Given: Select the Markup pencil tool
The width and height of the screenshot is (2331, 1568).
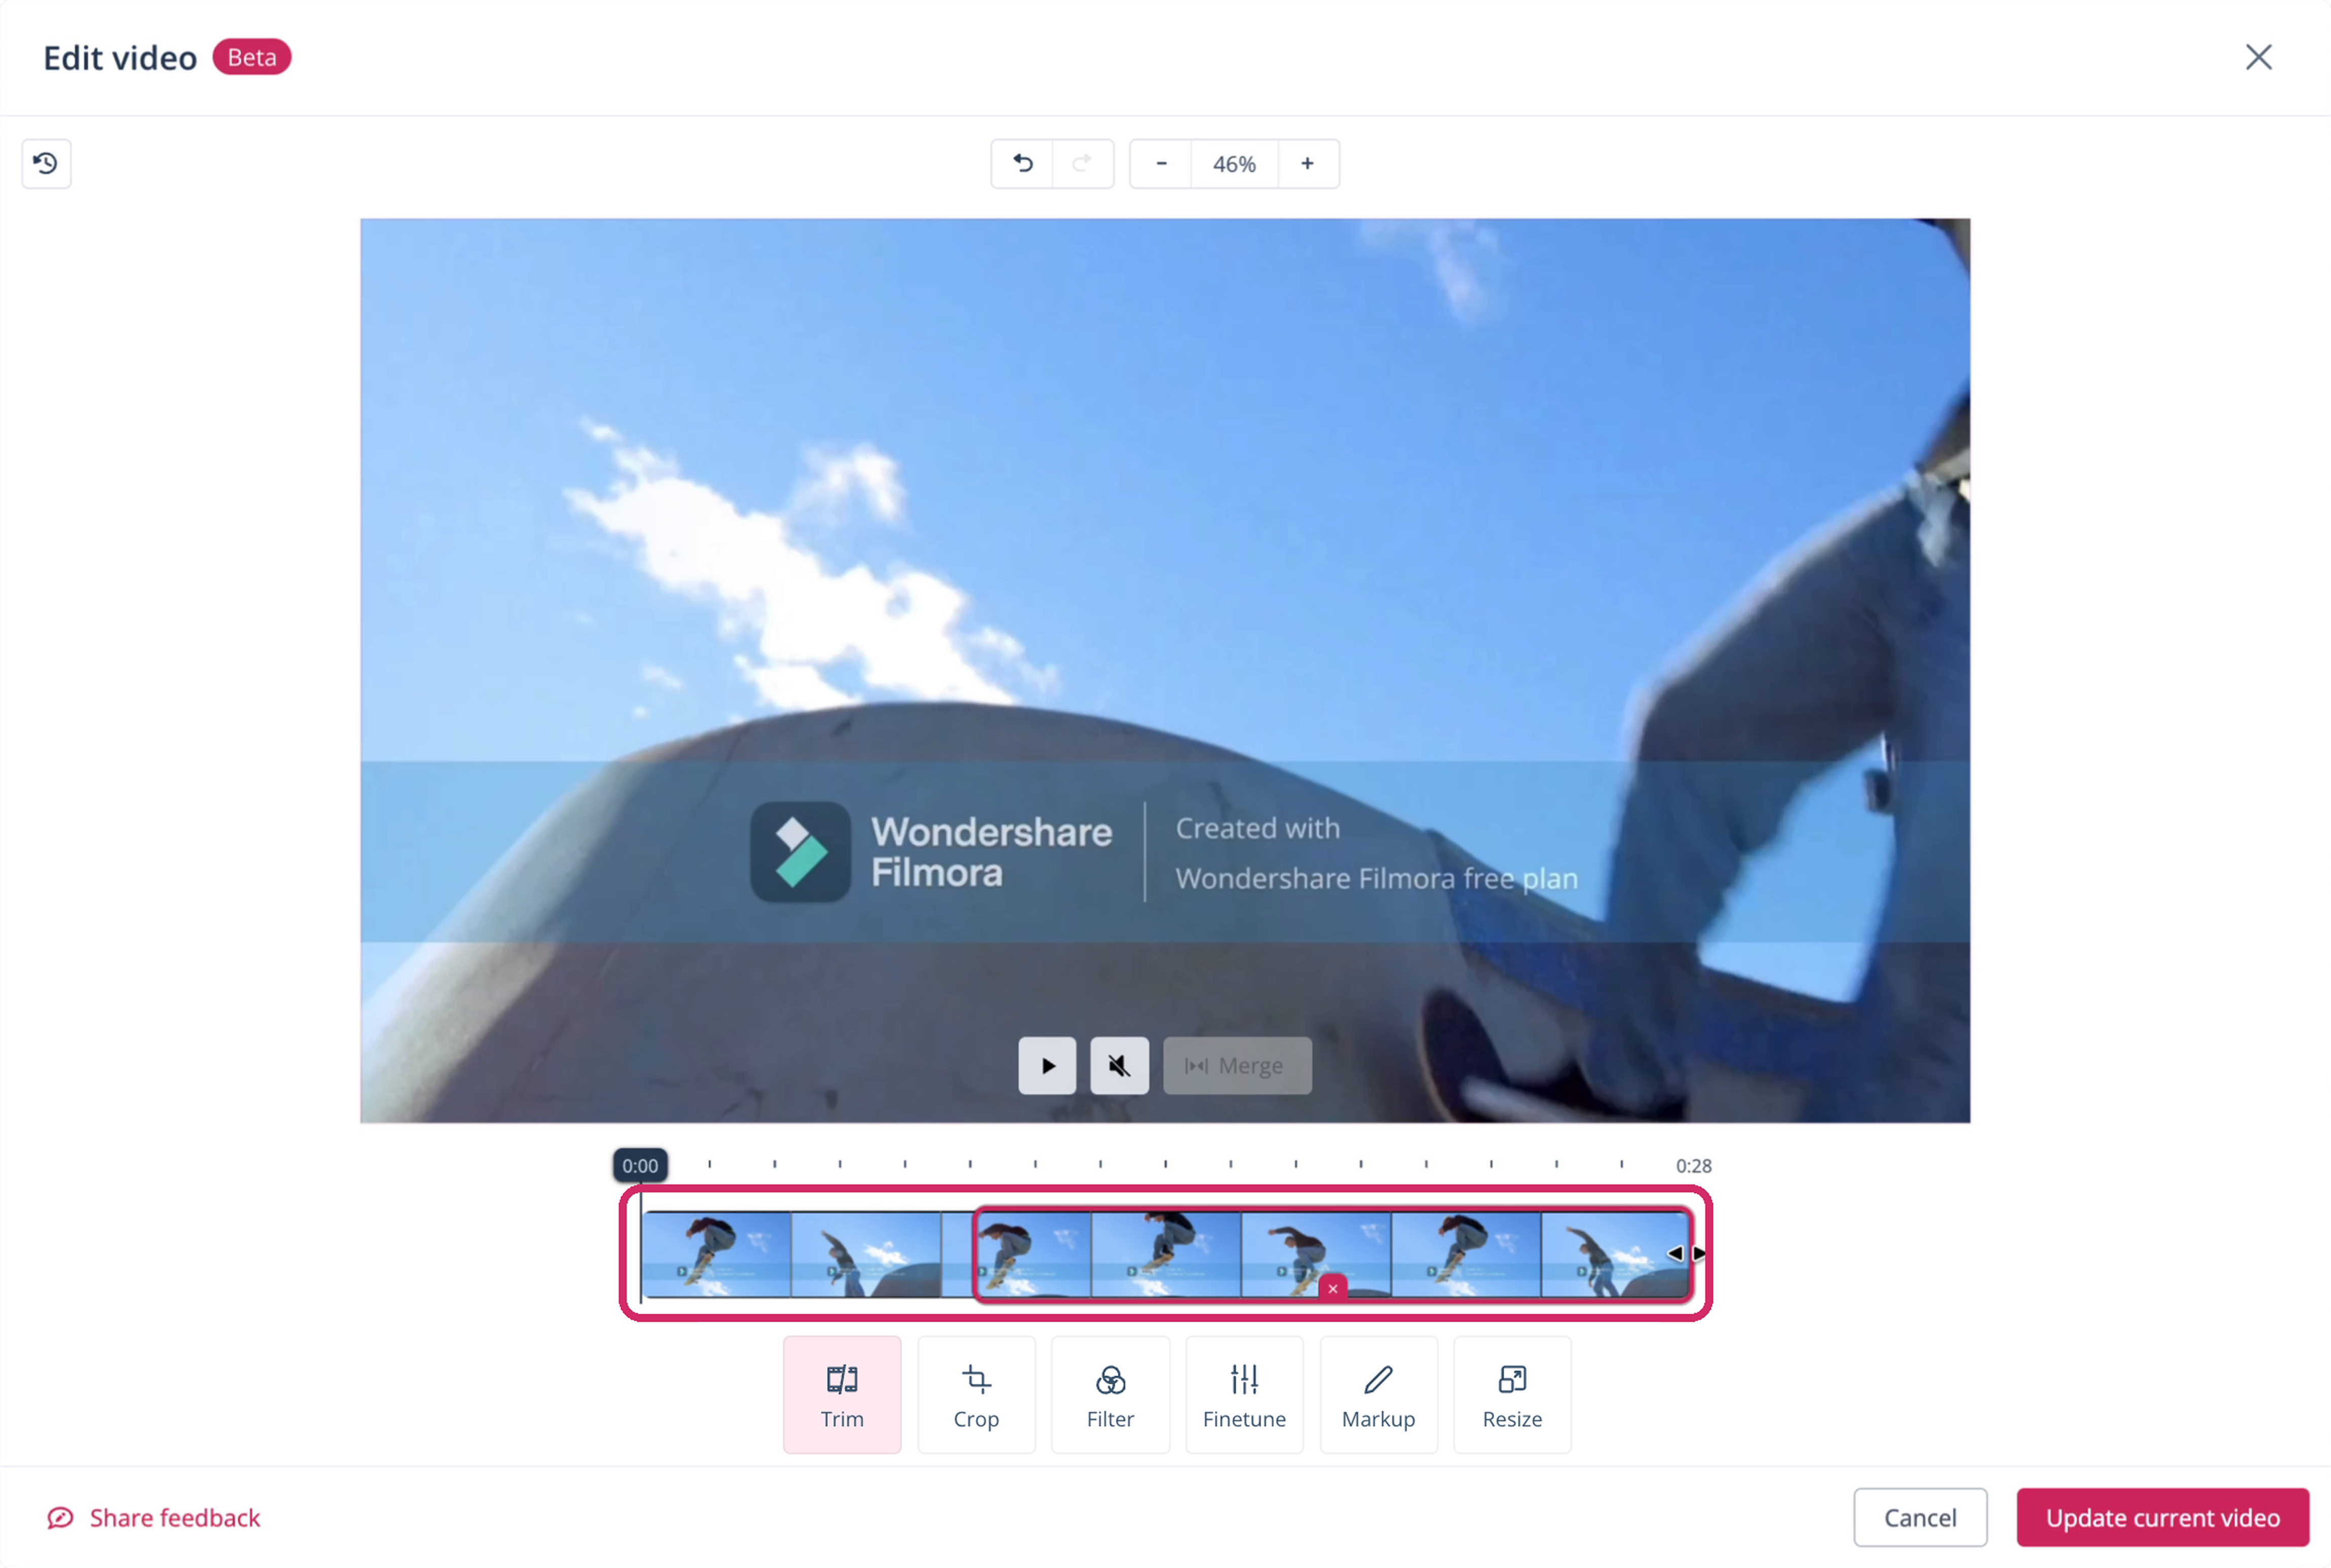Looking at the screenshot, I should click(1379, 1394).
